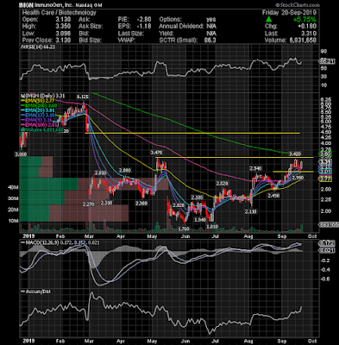Click the 3.470 May high label

[156, 152]
